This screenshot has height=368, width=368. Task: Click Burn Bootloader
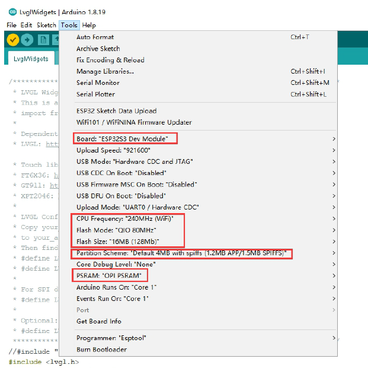coord(198,350)
